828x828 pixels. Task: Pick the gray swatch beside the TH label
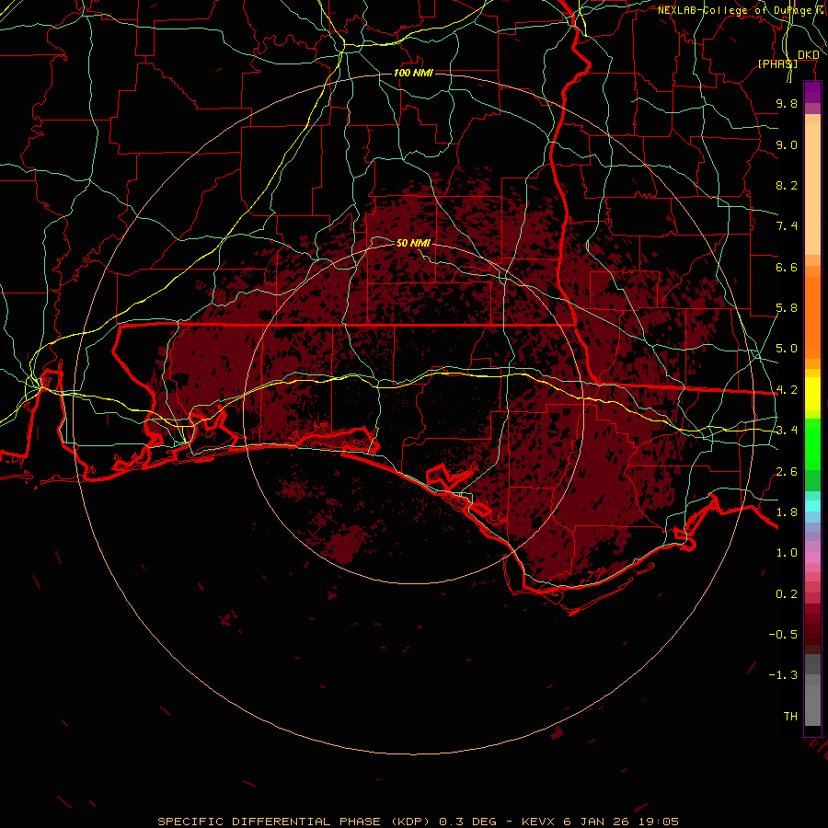click(x=812, y=705)
